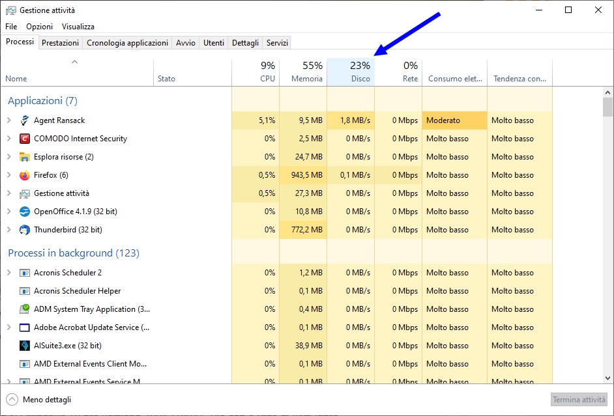Sort by the Tendenza con... column header
614x416 pixels.
[520, 73]
